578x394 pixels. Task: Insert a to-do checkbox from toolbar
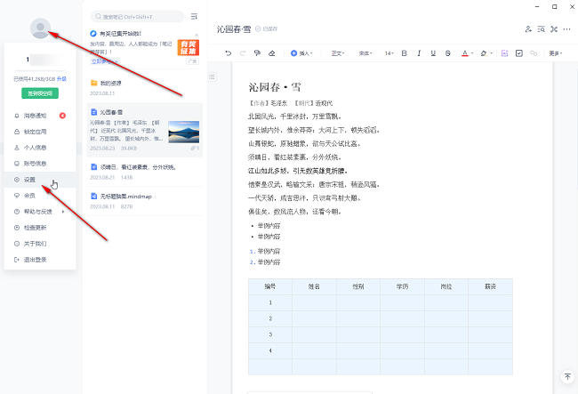[x=519, y=53]
